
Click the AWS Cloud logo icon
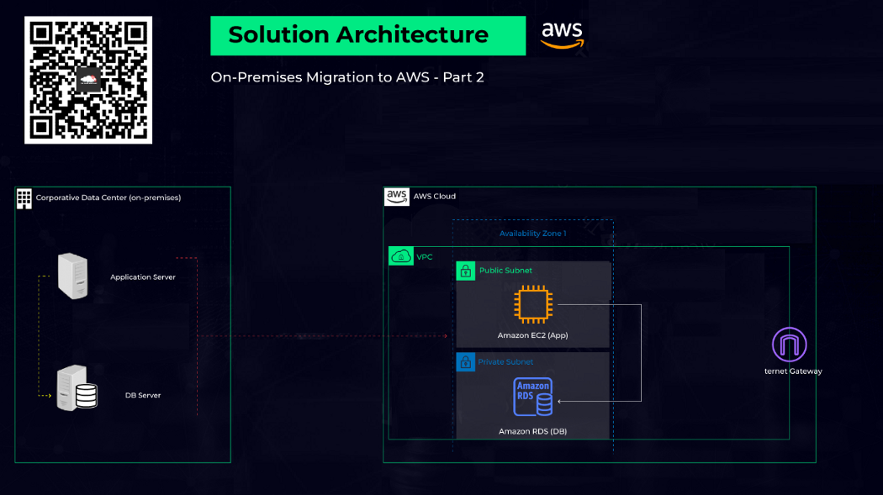(x=396, y=196)
